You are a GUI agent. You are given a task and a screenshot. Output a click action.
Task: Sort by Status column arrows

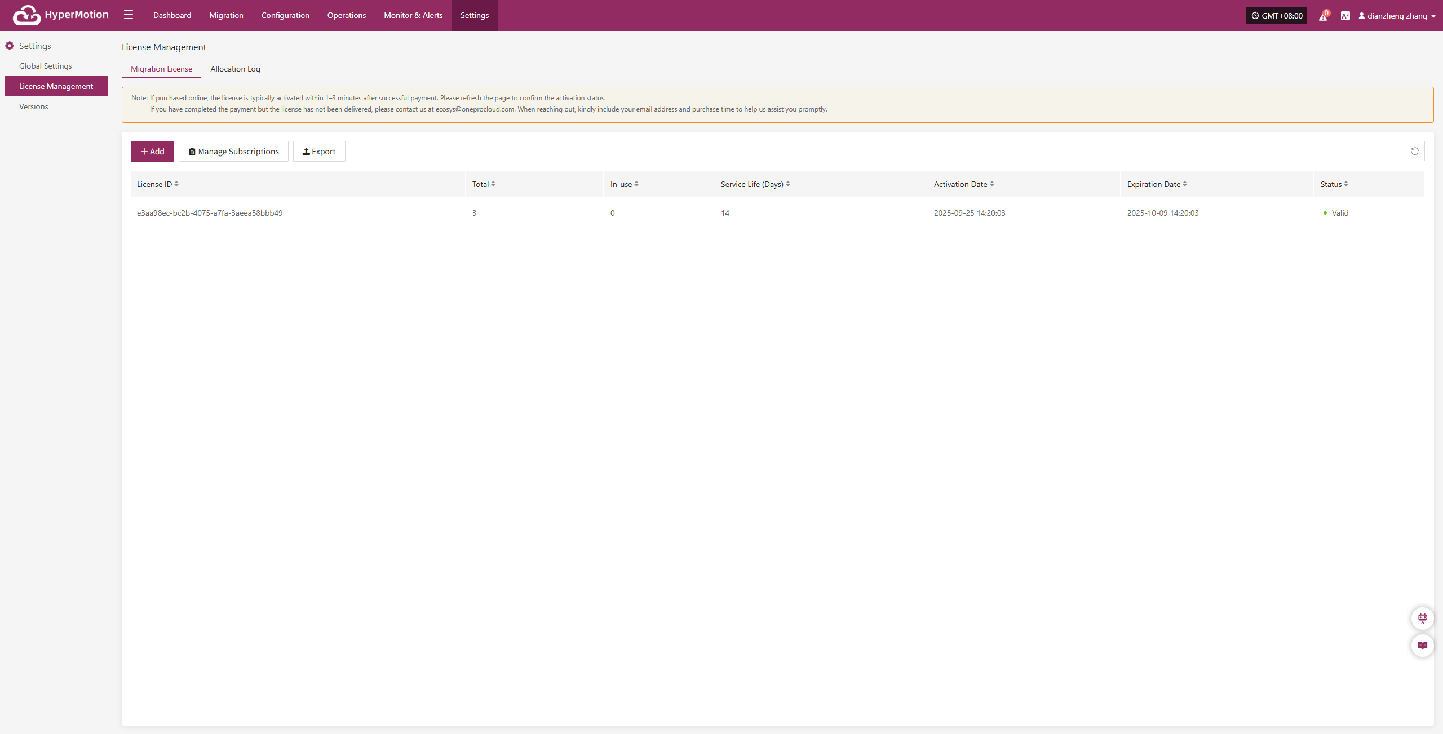pos(1346,184)
